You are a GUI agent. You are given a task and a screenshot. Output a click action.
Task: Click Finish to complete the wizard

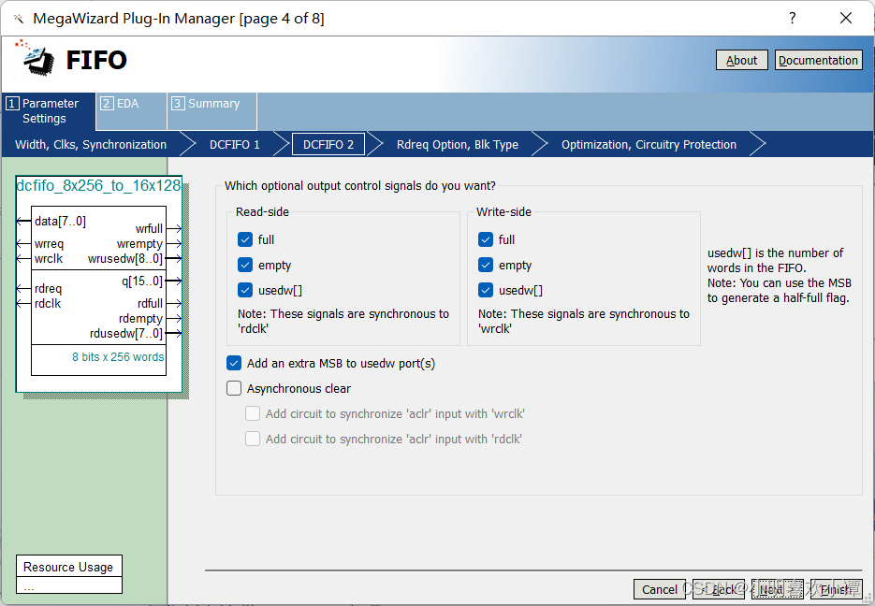click(x=836, y=589)
